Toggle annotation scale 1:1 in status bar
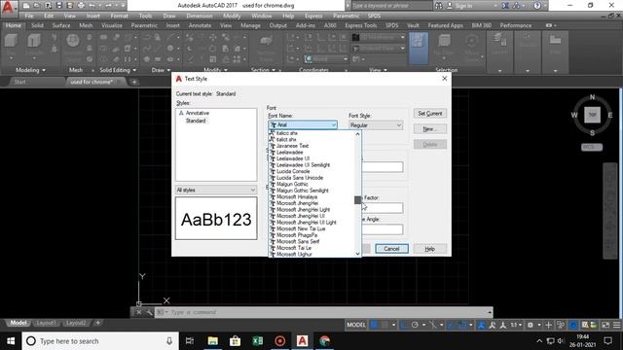The width and height of the screenshot is (623, 350). 516,325
